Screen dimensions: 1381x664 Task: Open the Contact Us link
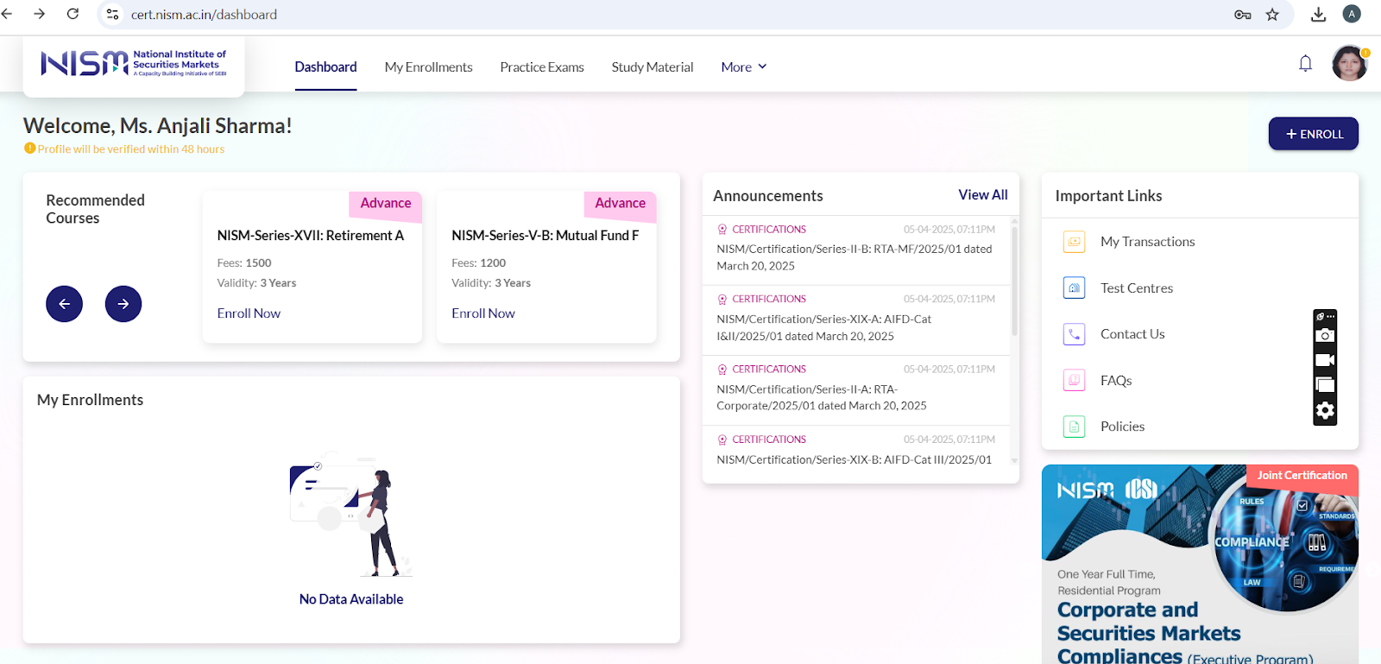pyautogui.click(x=1132, y=334)
